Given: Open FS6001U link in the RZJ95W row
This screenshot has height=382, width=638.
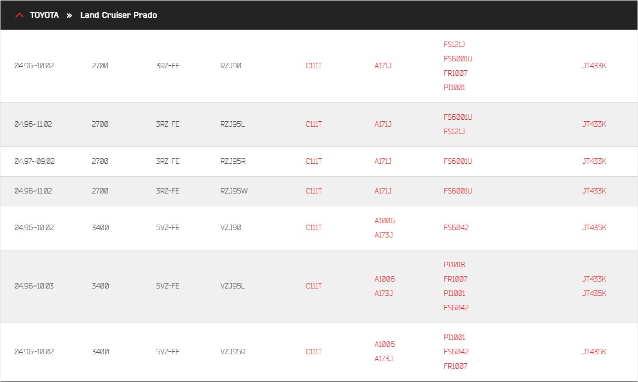Looking at the screenshot, I should [458, 191].
